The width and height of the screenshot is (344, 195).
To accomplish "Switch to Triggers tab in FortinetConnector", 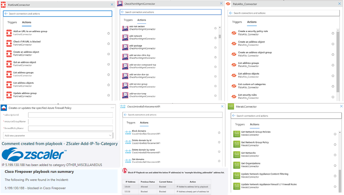I will (x=12, y=22).
